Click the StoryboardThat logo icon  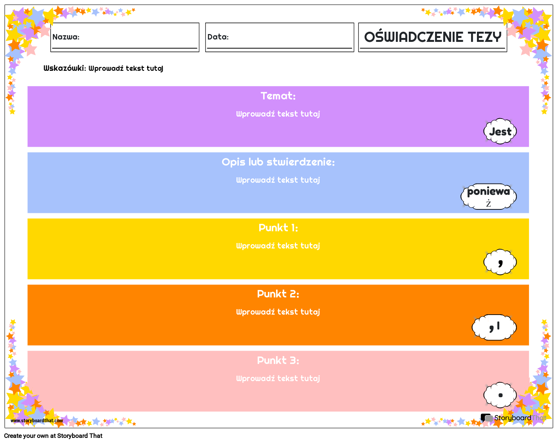tap(486, 418)
